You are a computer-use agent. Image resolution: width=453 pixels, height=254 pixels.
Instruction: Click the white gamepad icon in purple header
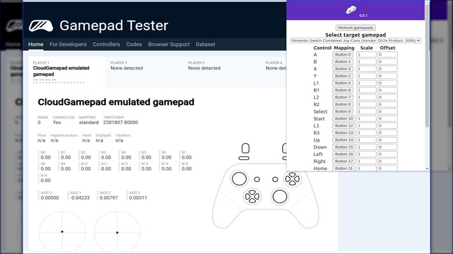tap(351, 9)
